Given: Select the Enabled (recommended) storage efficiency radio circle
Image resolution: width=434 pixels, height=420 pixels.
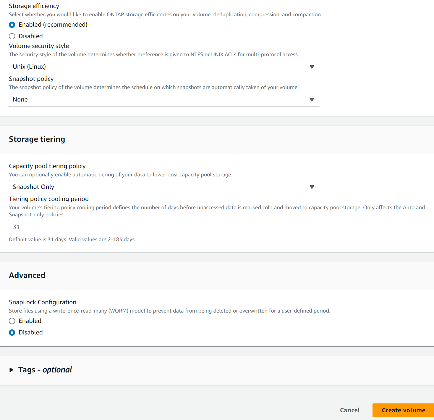Looking at the screenshot, I should click(x=12, y=25).
